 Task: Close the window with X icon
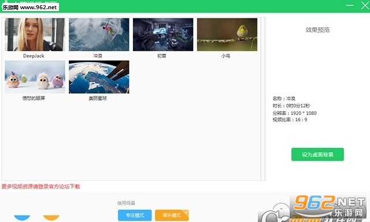pos(365,5)
